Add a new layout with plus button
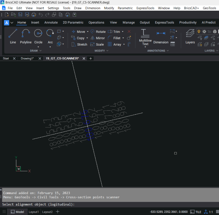The image size is (219, 215). 58,212
